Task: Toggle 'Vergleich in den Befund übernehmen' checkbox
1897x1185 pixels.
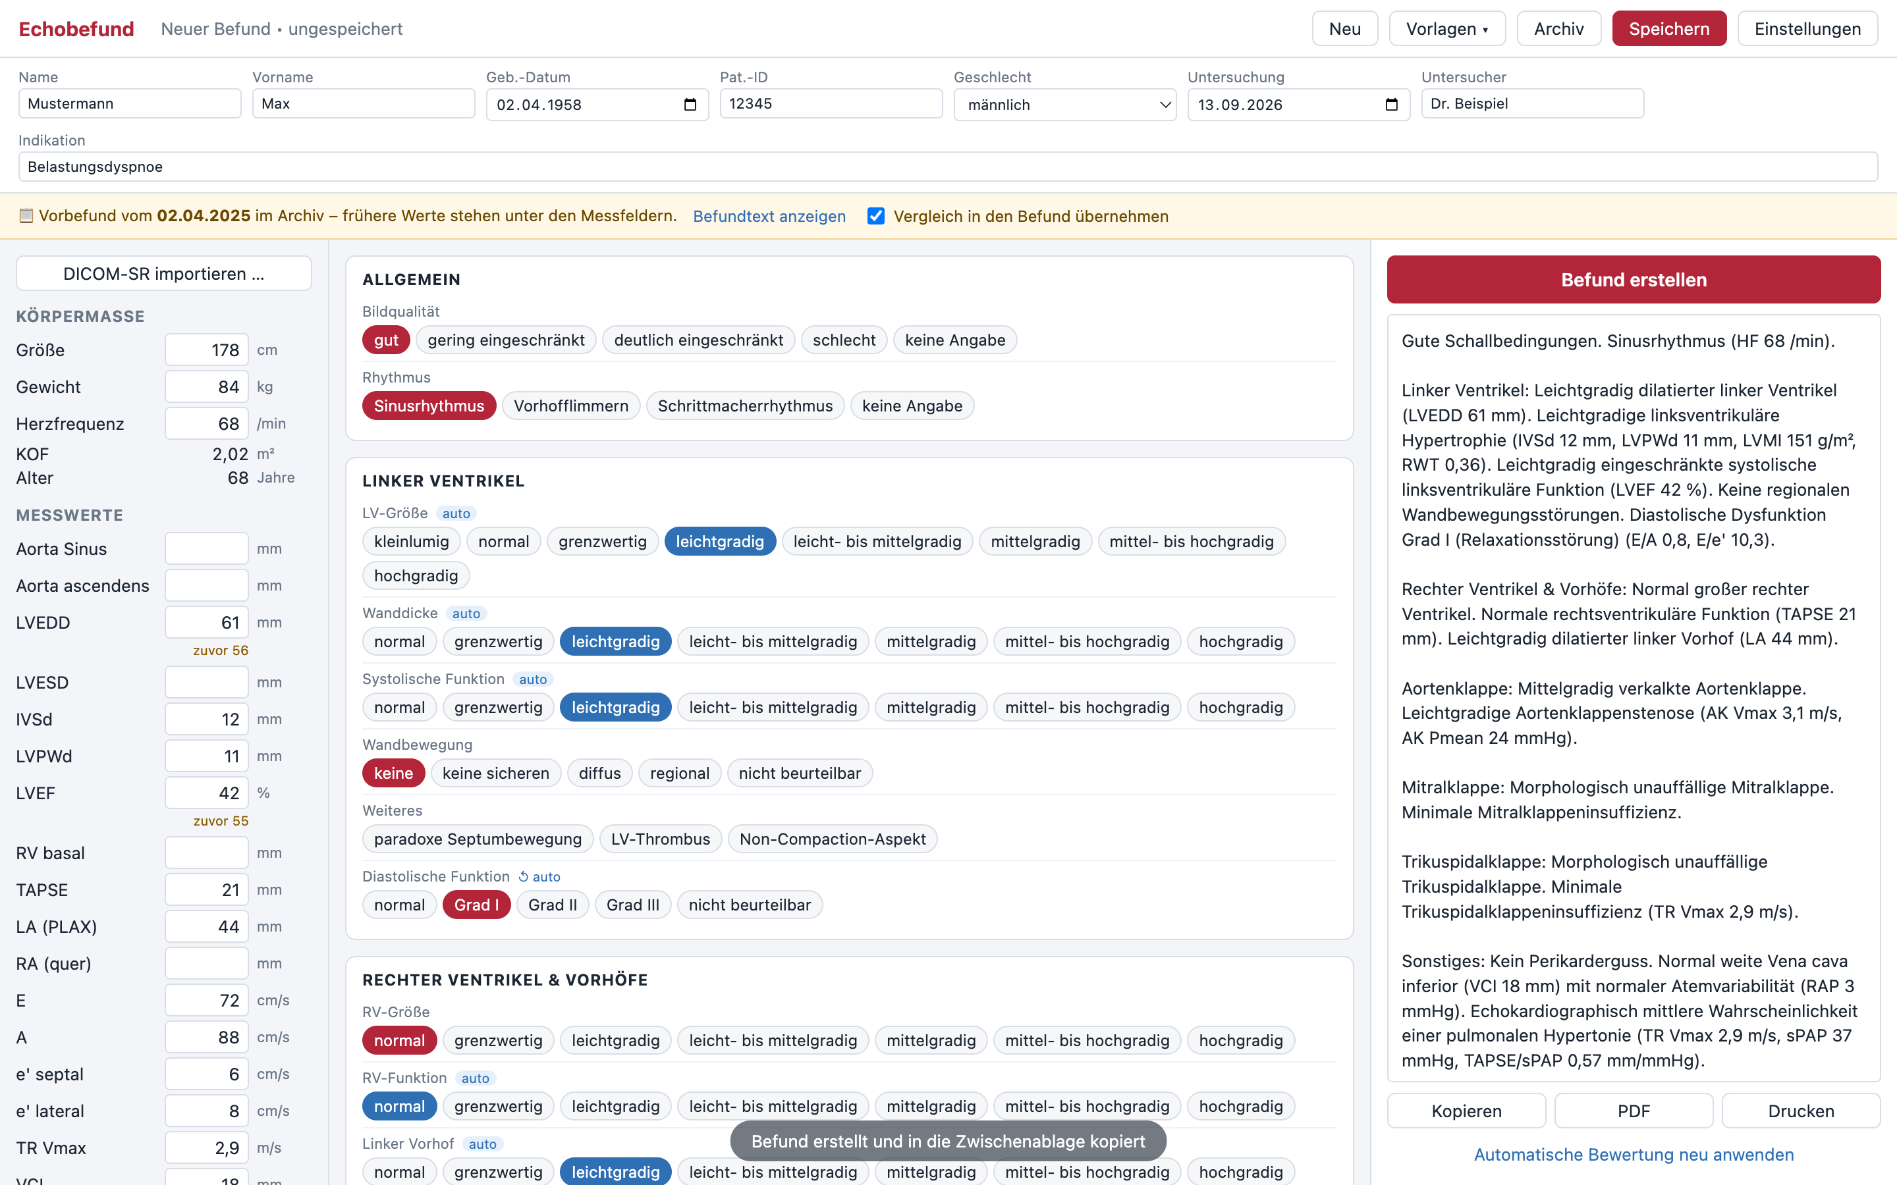Action: tap(875, 217)
